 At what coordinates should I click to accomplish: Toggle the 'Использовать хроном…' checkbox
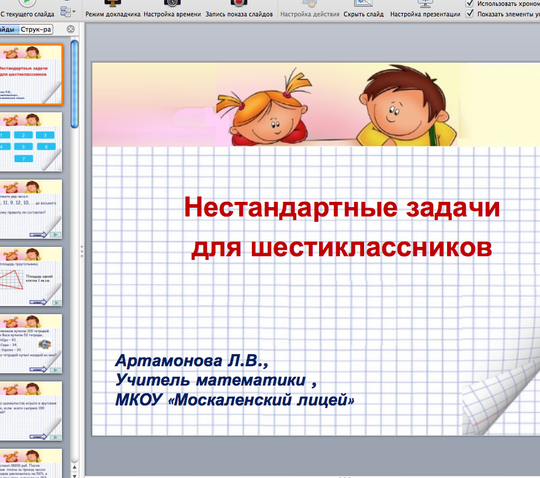click(x=469, y=4)
